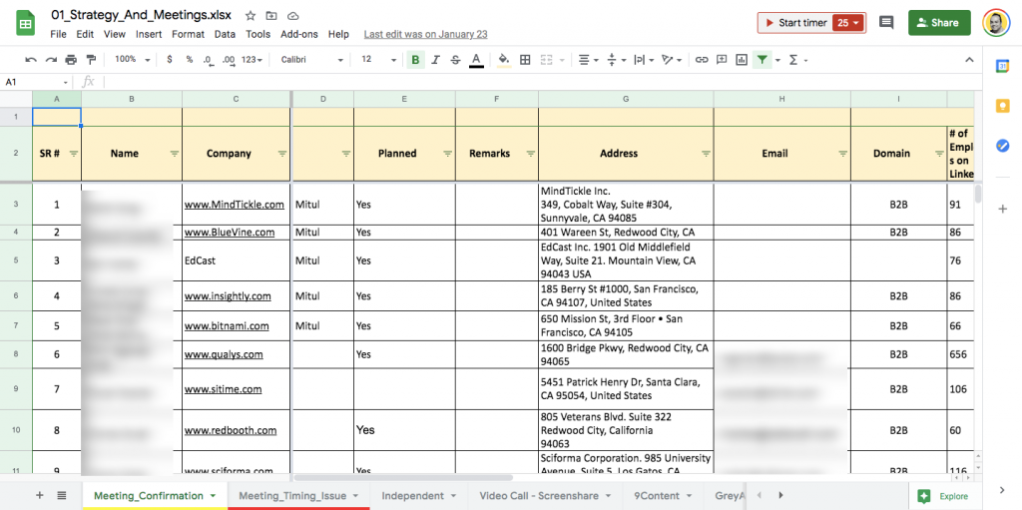Open text wrapping options
The width and height of the screenshot is (1022, 510).
tap(644, 59)
